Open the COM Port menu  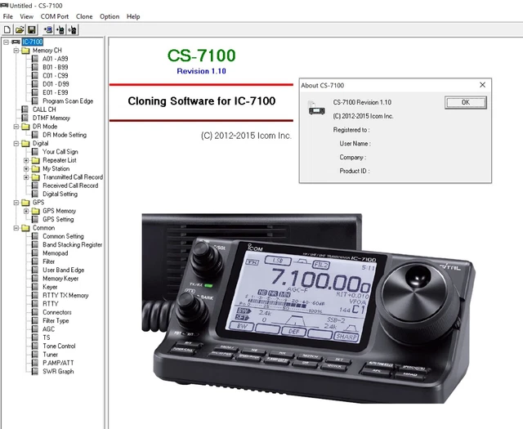55,16
